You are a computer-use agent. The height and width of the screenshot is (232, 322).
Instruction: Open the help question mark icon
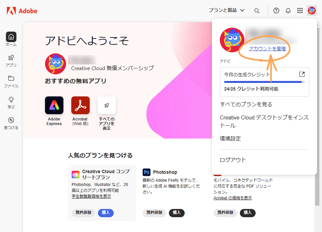(276, 11)
